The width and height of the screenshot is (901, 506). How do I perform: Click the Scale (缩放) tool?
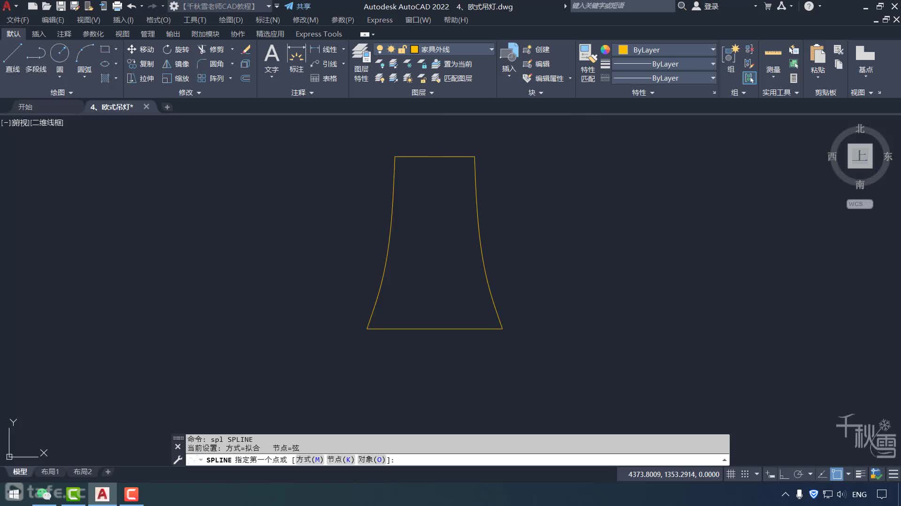[x=176, y=78]
